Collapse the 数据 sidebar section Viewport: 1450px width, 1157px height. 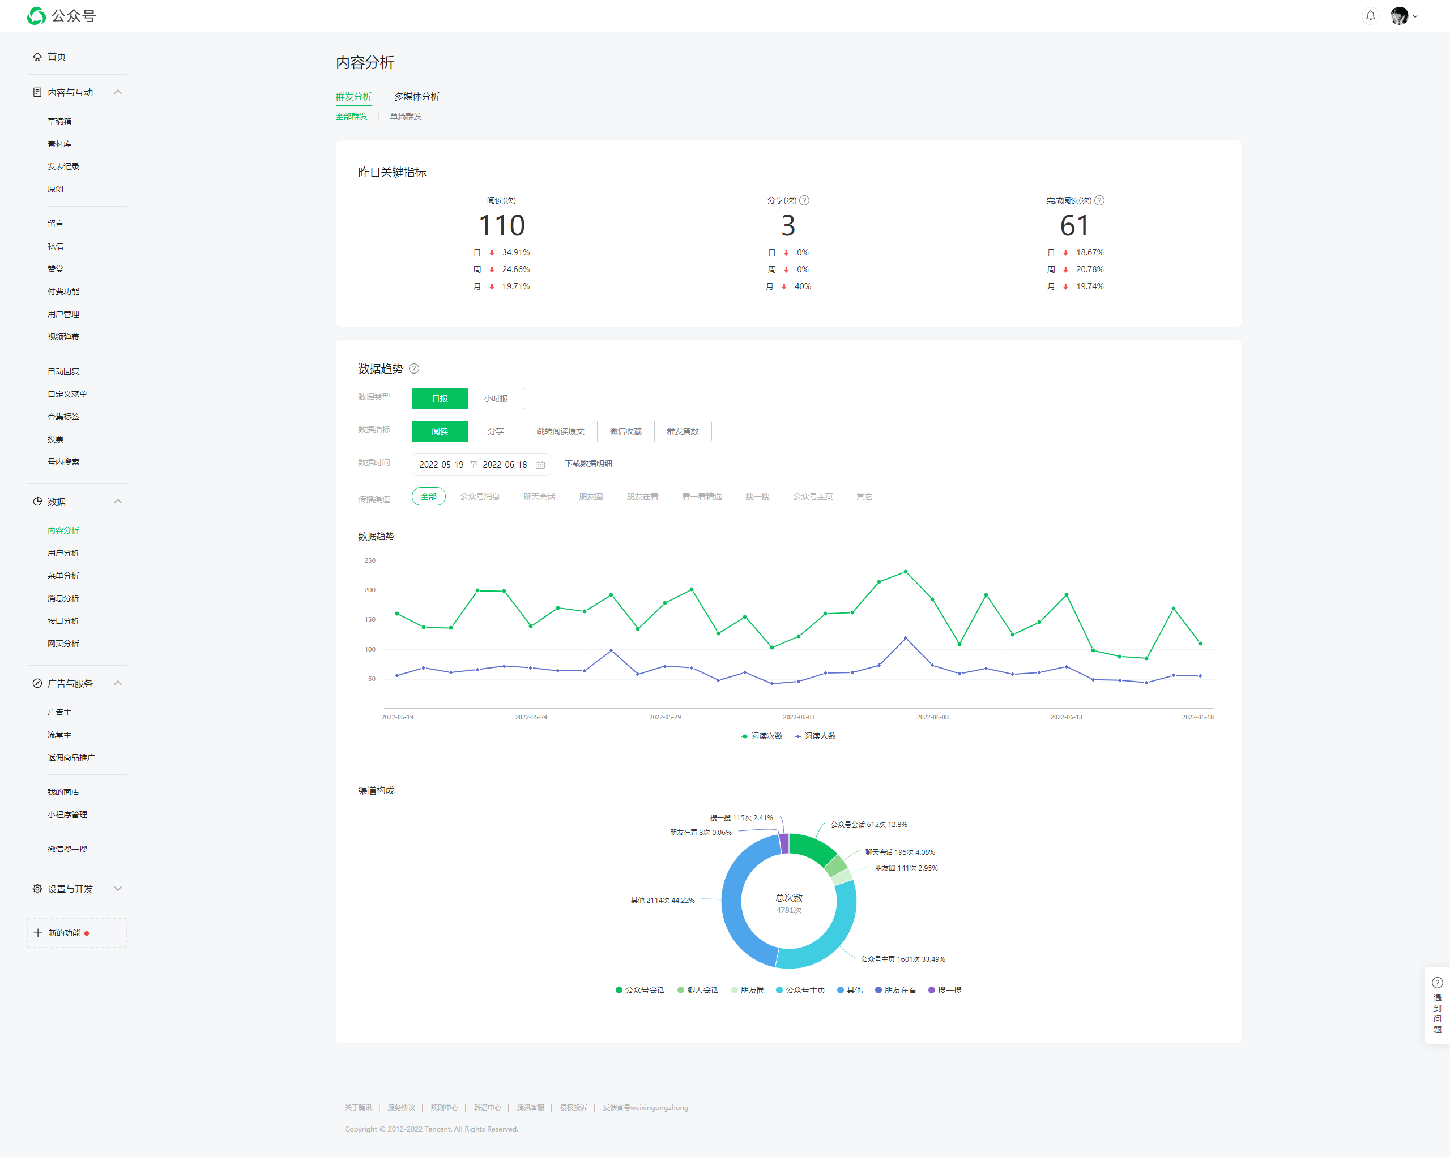[x=118, y=502]
